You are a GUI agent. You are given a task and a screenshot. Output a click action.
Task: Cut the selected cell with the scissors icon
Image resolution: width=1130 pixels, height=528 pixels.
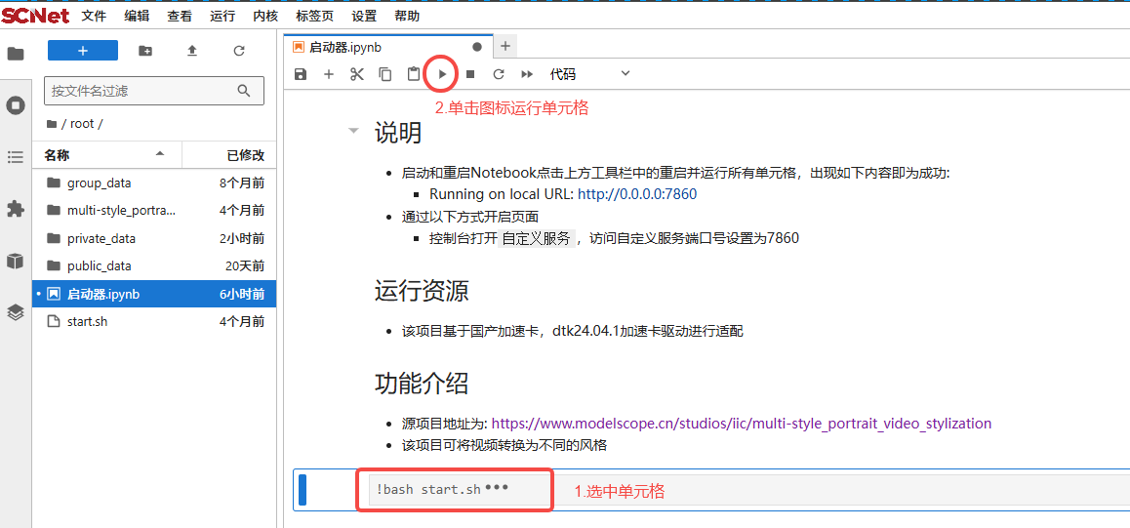coord(357,74)
